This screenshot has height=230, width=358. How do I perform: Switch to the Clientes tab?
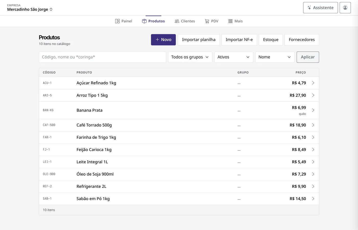click(x=185, y=21)
